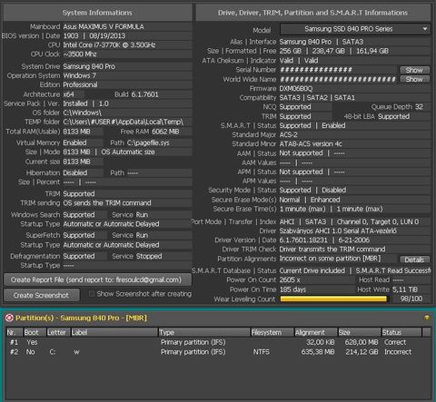Click the Alignment column header
The image size is (436, 402).
pyautogui.click(x=316, y=332)
